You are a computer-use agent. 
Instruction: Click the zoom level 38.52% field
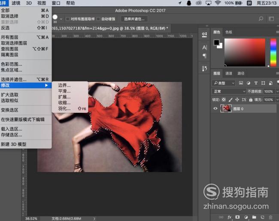click(31, 218)
